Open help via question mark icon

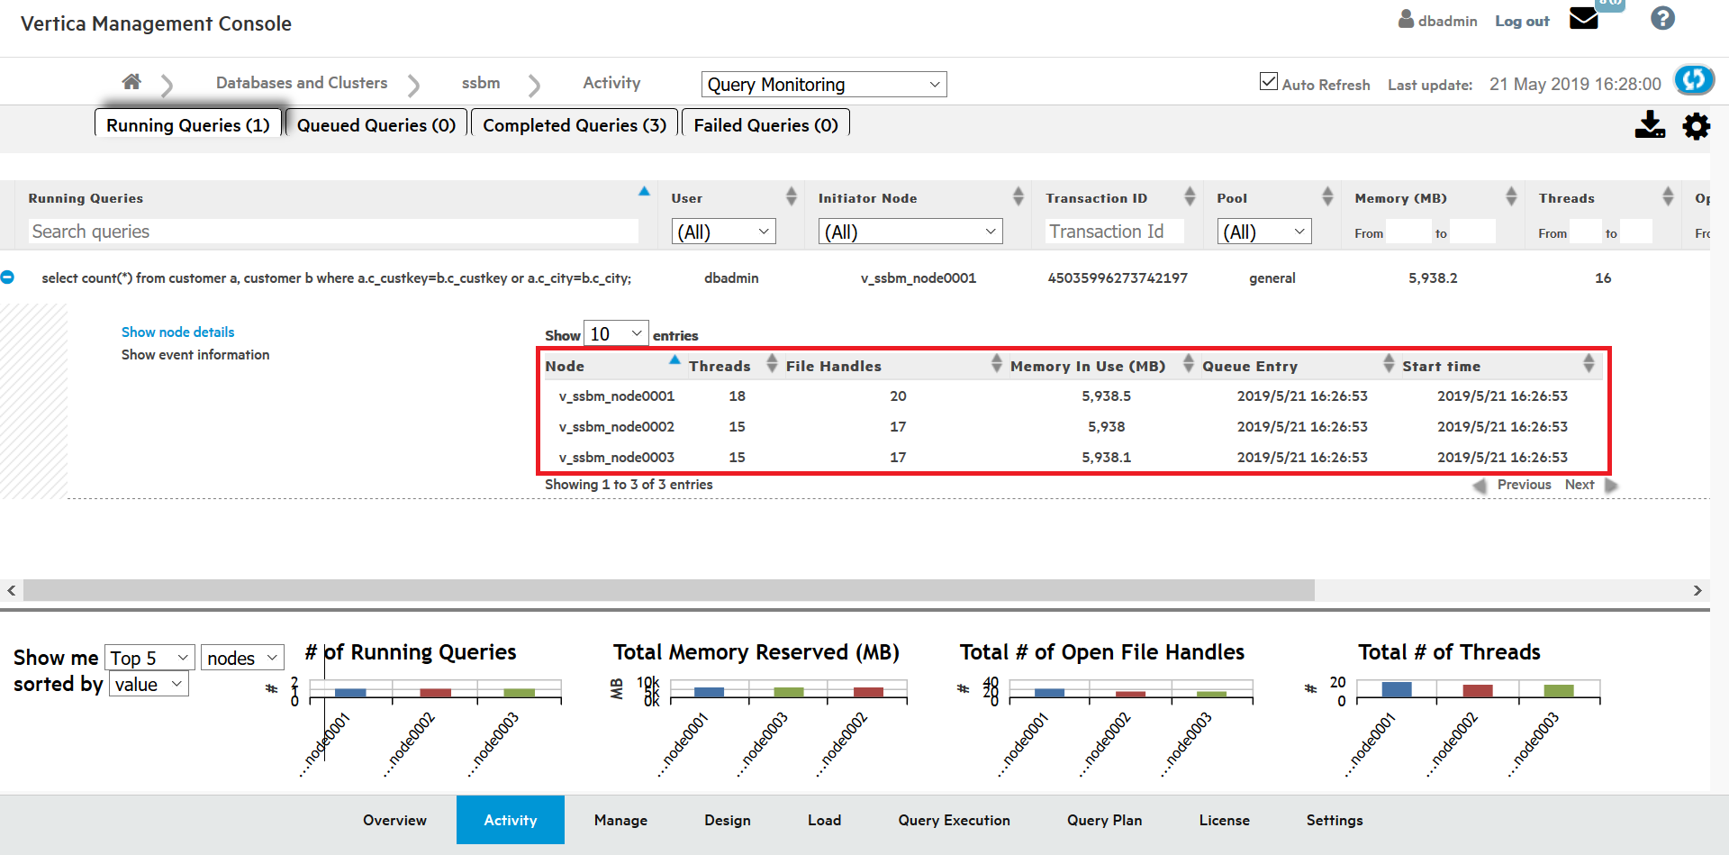tap(1662, 19)
